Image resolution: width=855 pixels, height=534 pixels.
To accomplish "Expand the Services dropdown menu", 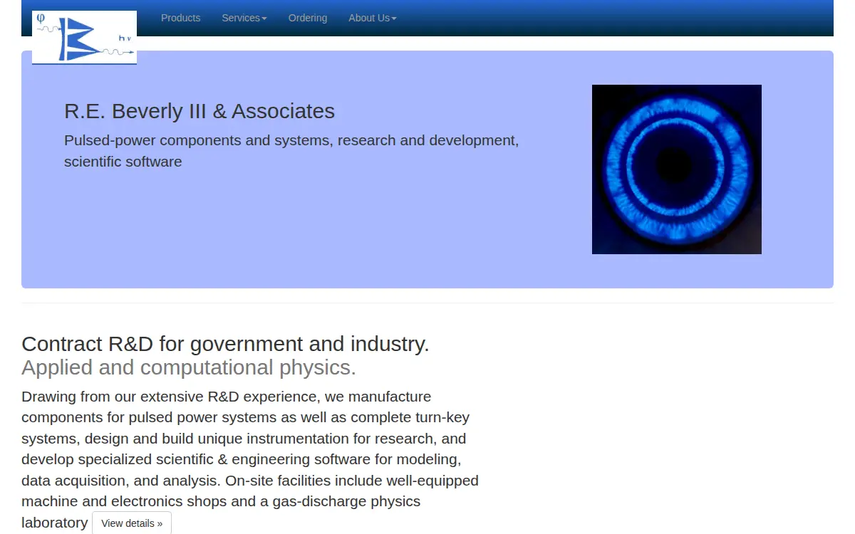I will [244, 18].
